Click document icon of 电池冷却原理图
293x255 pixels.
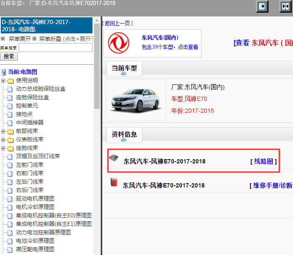coord(10,241)
